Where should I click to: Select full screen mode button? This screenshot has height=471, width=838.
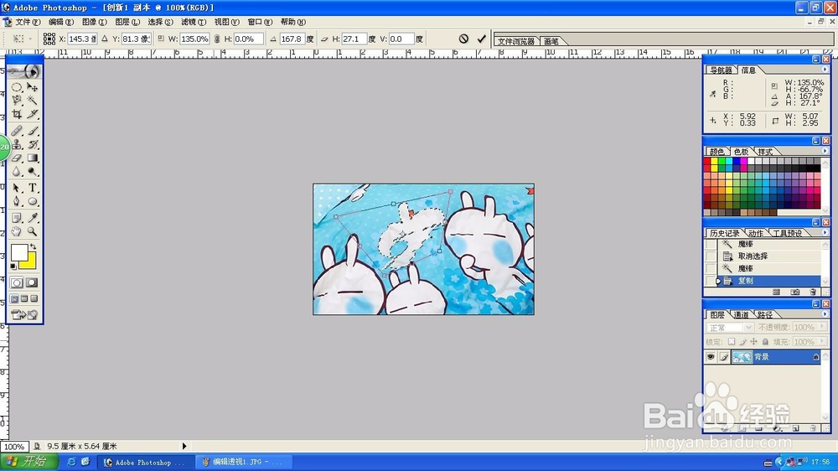click(34, 299)
